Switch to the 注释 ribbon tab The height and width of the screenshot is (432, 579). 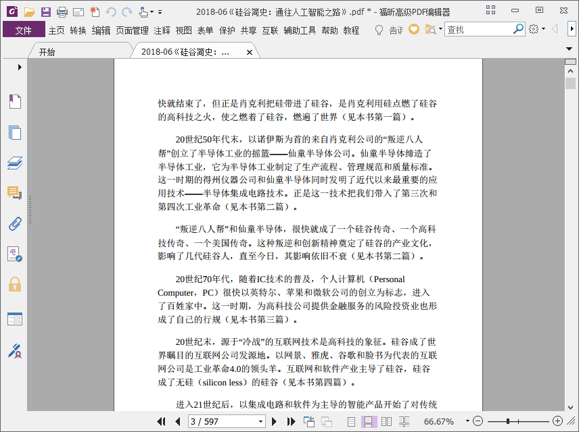162,30
